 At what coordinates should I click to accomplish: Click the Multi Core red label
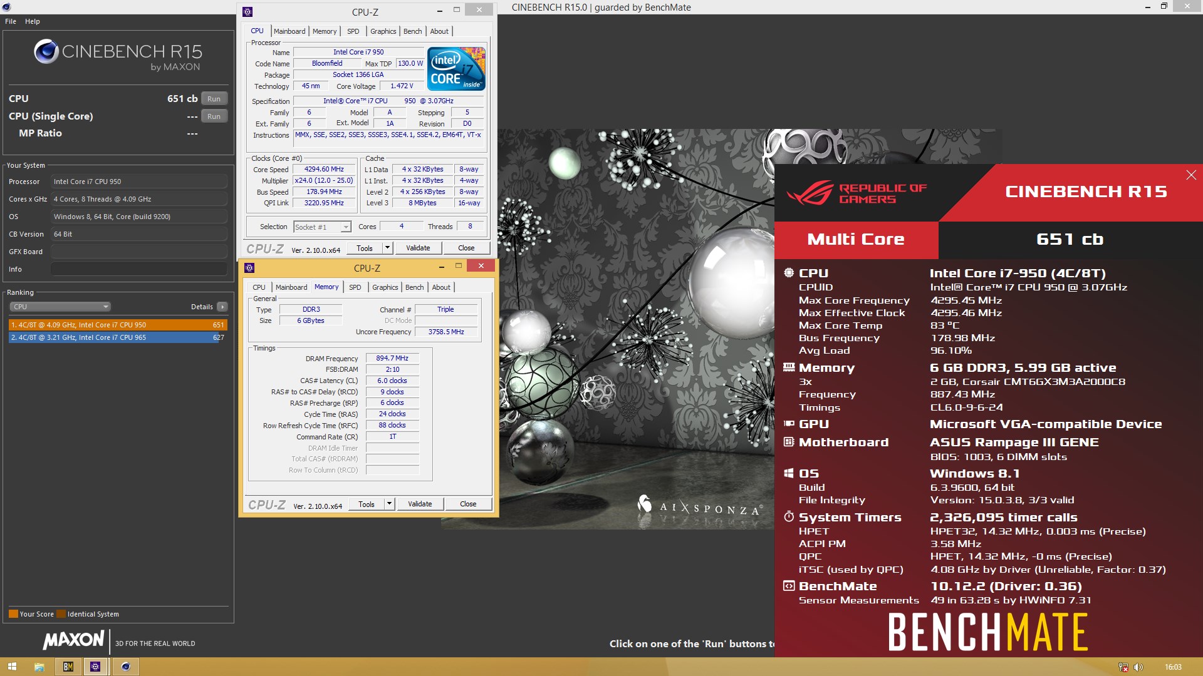pos(856,239)
